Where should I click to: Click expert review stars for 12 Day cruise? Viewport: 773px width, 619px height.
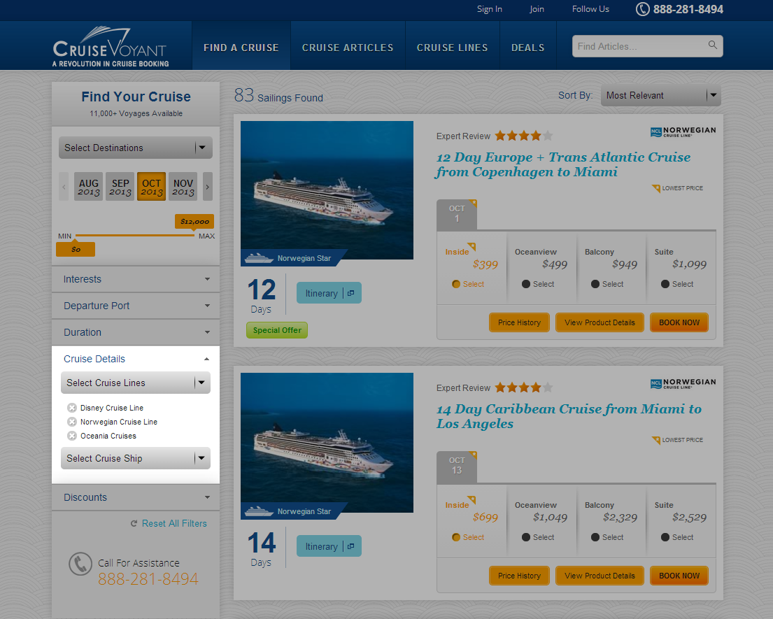(523, 136)
